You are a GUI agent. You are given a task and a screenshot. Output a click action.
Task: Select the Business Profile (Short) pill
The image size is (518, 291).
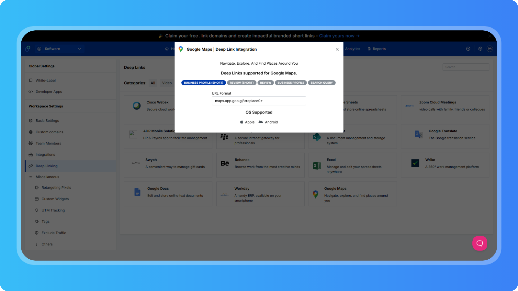pyautogui.click(x=203, y=83)
